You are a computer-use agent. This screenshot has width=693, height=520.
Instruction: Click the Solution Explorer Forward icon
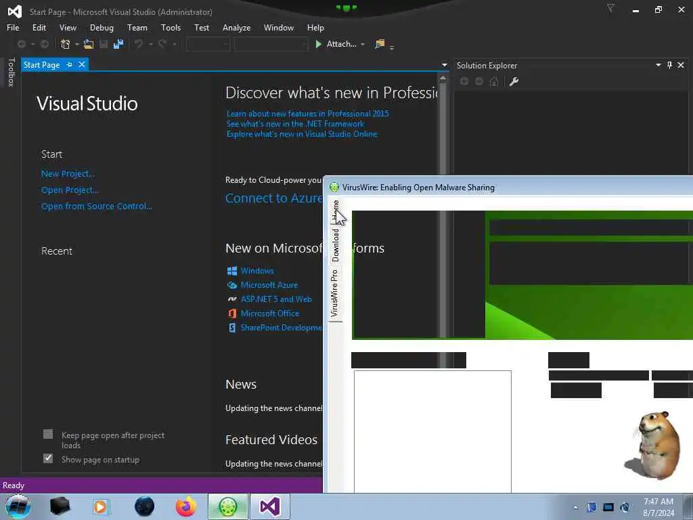479,81
